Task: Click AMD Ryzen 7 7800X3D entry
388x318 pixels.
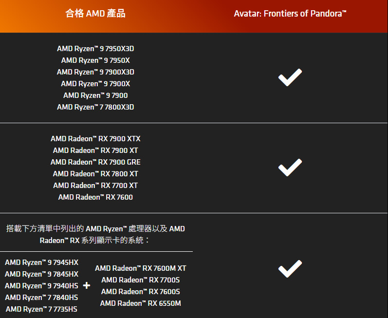Action: [95, 107]
